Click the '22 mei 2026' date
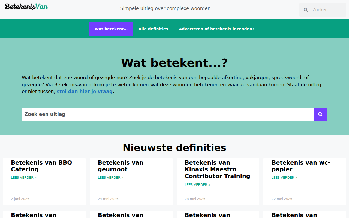The image size is (349, 218). [x=282, y=199]
